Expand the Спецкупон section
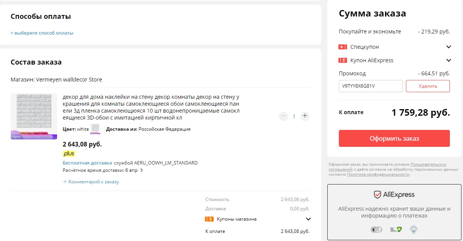The height and width of the screenshot is (241, 463). 448,47
